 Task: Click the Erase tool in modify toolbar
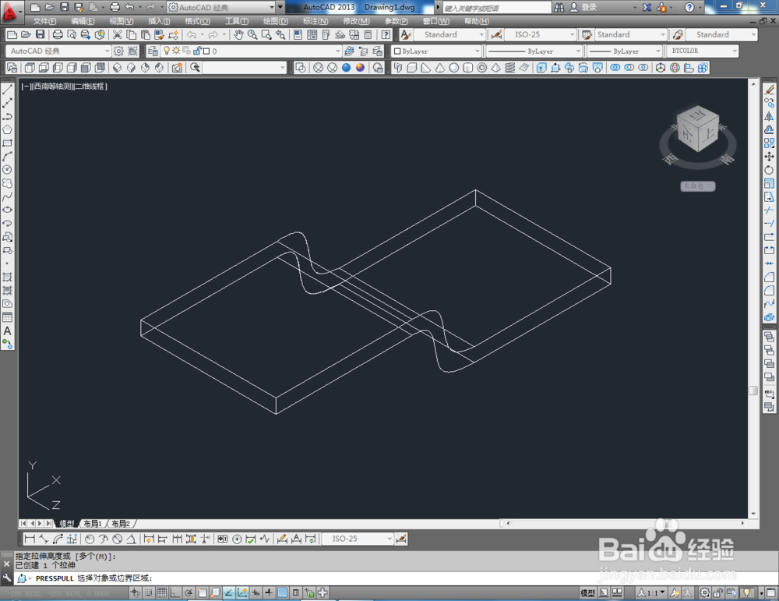[769, 90]
